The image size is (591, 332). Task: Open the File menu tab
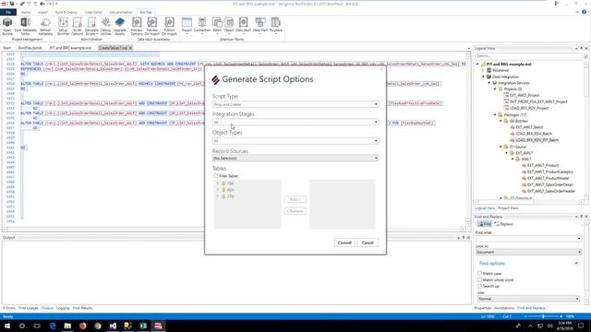[x=8, y=12]
